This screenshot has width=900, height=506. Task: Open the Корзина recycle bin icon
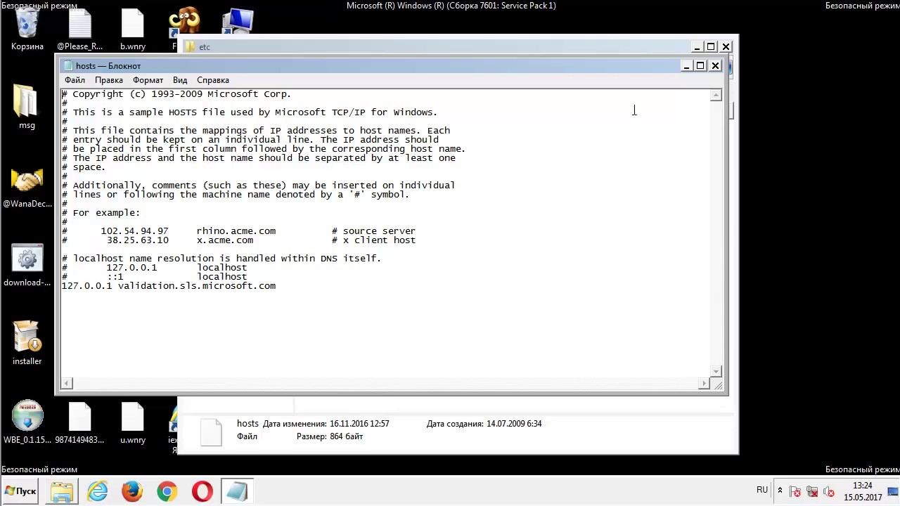pyautogui.click(x=27, y=28)
